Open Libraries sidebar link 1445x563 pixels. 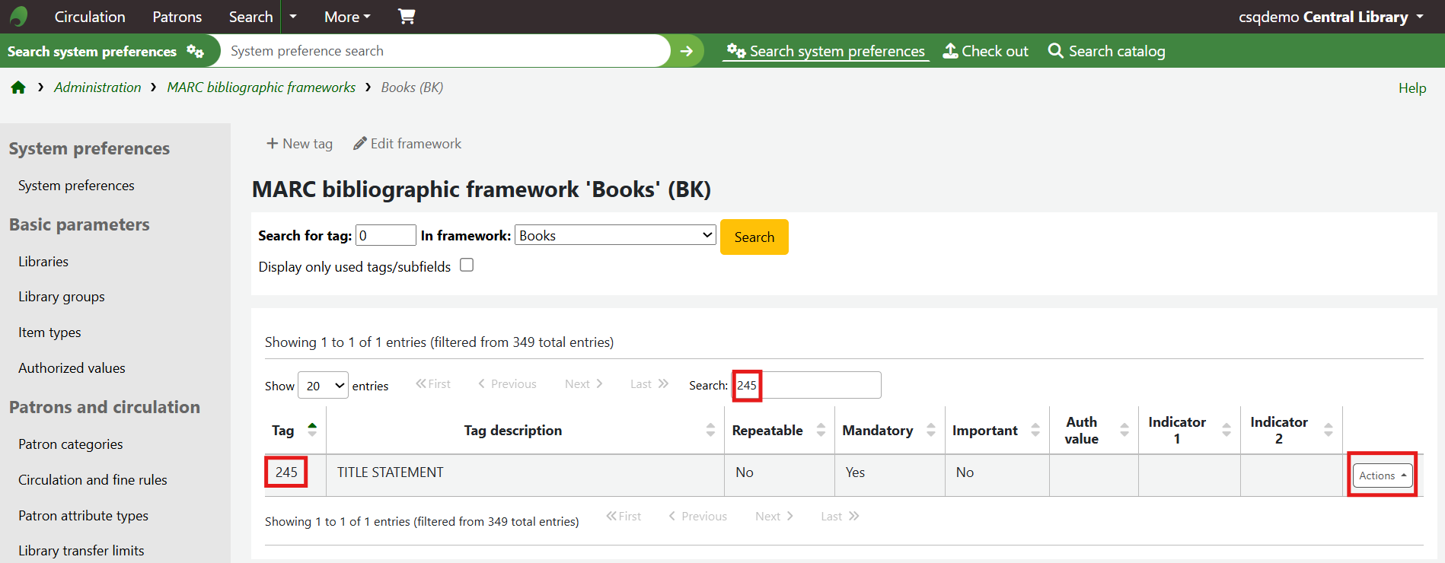coord(43,262)
